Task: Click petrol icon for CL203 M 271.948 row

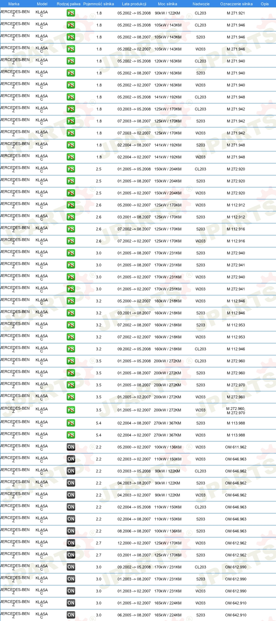Action: (71, 97)
